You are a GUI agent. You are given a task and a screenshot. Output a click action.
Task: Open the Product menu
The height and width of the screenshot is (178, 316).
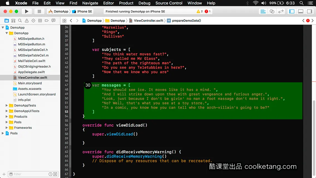click(x=126, y=3)
